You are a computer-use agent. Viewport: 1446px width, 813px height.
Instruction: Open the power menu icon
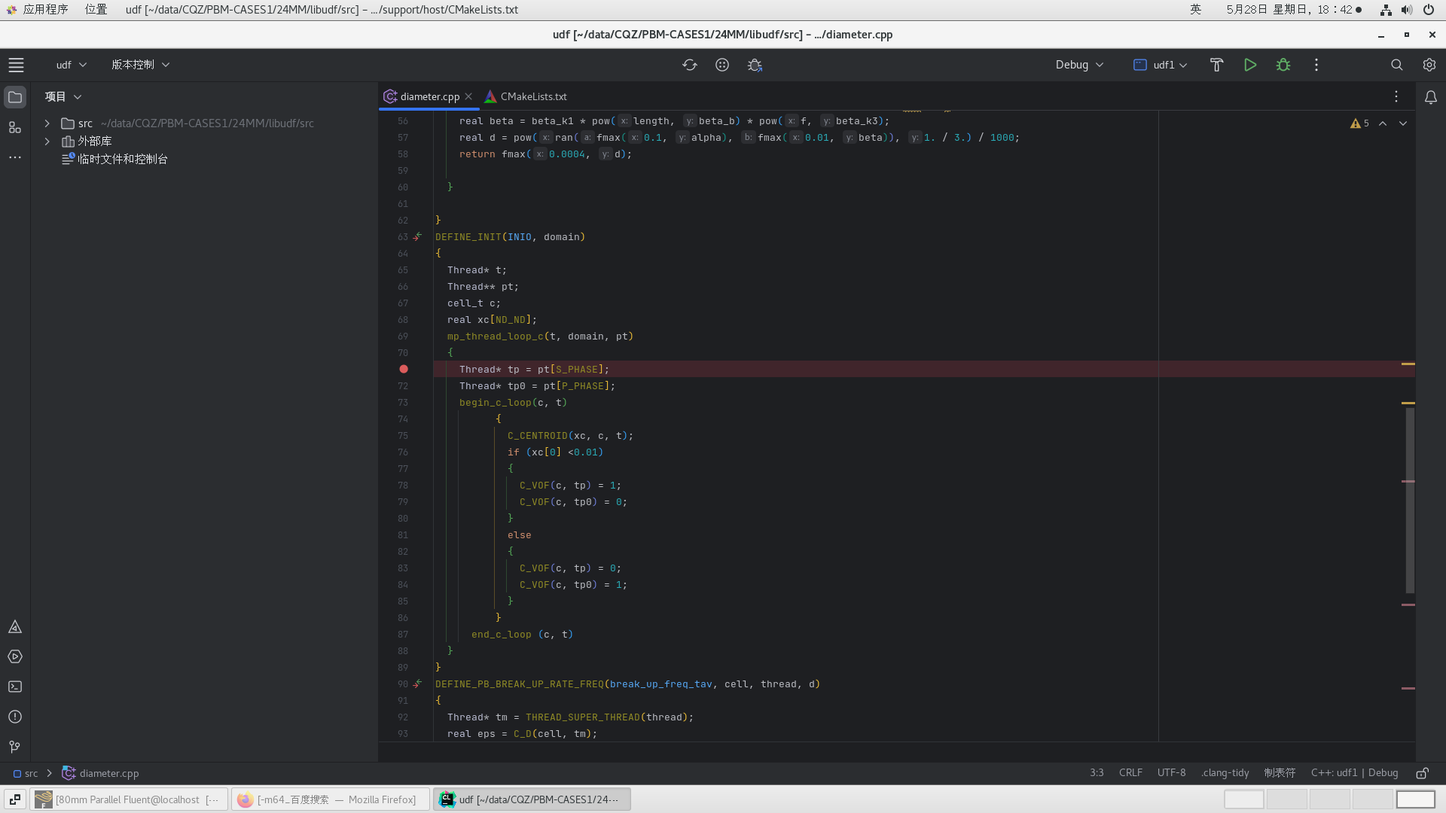1429,10
